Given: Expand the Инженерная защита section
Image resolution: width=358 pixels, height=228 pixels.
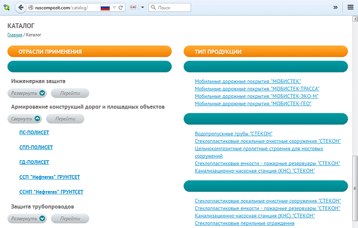Looking at the screenshot, I should tap(28, 93).
